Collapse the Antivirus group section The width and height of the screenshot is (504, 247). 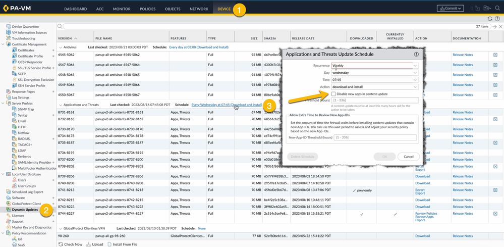pyautogui.click(x=60, y=47)
